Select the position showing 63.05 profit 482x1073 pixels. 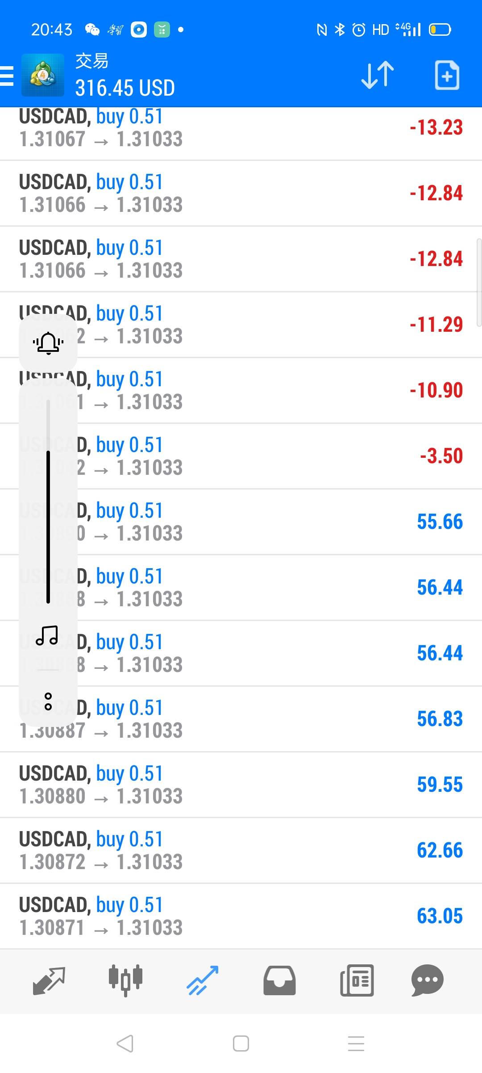coord(241,916)
